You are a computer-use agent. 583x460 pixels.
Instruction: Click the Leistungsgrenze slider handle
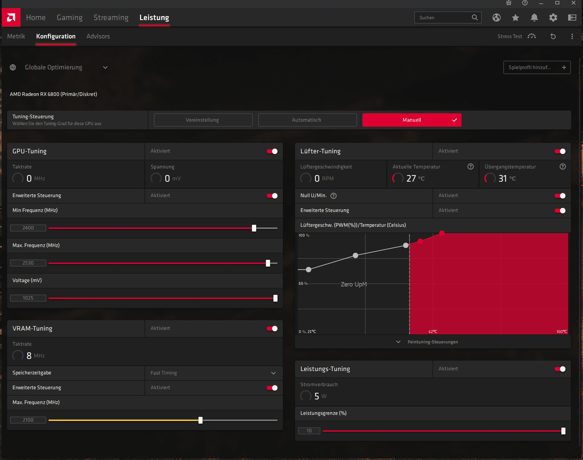click(x=563, y=431)
